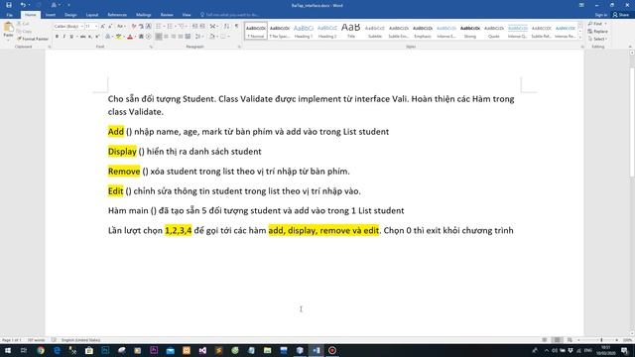Show or hide paragraph marks
The width and height of the screenshot is (635, 357).
click(x=236, y=27)
